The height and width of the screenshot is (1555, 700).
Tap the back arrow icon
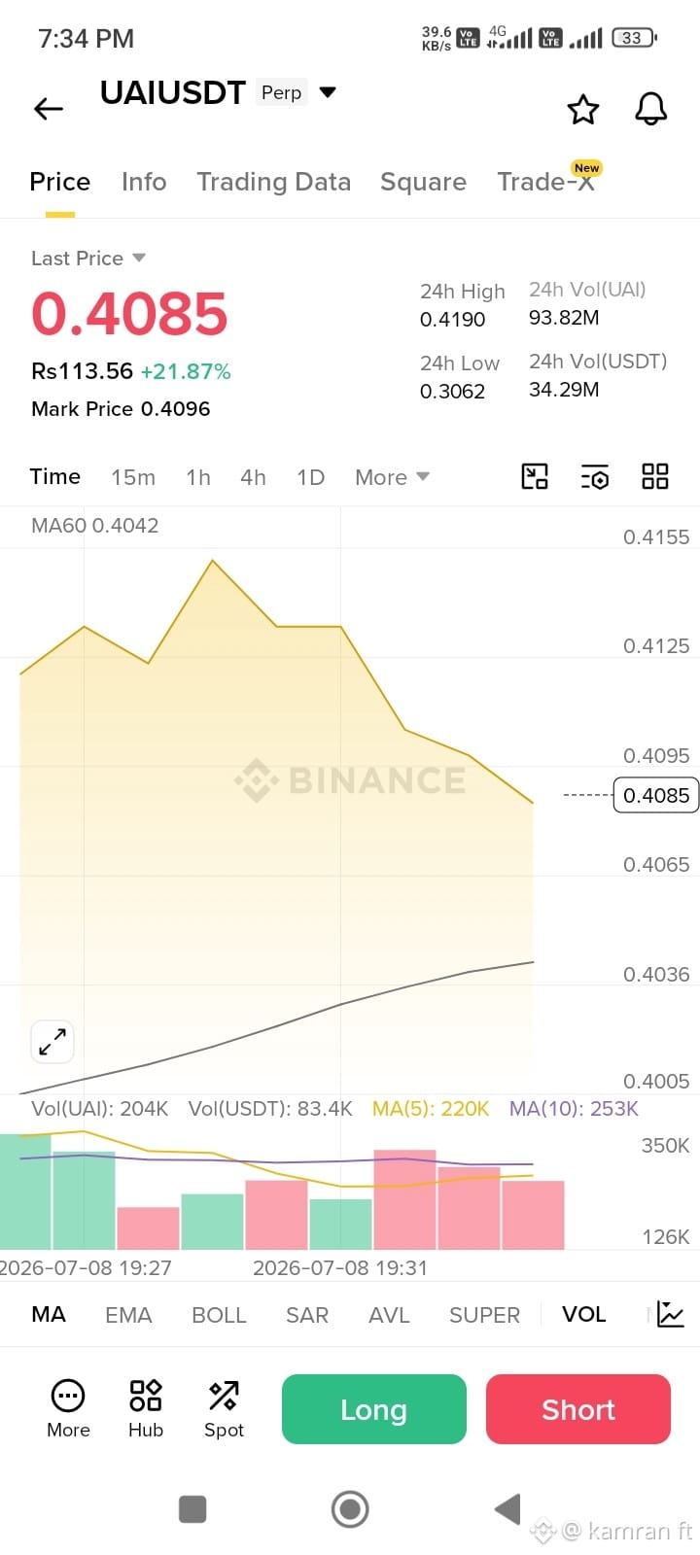click(x=49, y=109)
